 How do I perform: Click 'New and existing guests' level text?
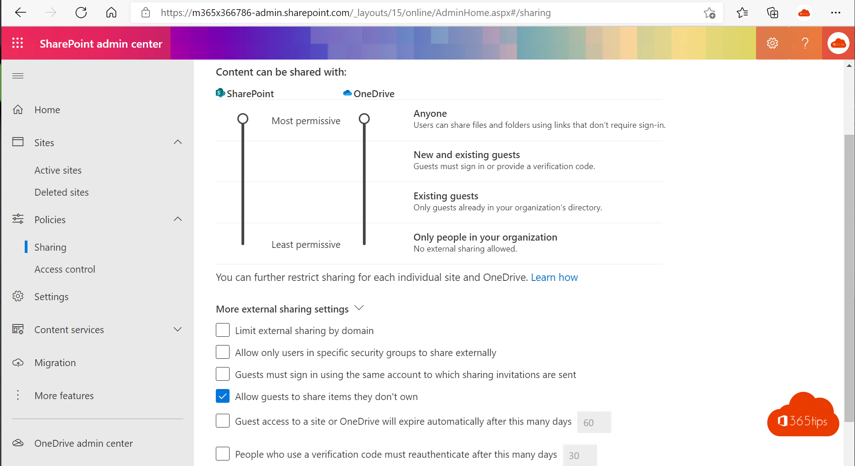click(466, 155)
